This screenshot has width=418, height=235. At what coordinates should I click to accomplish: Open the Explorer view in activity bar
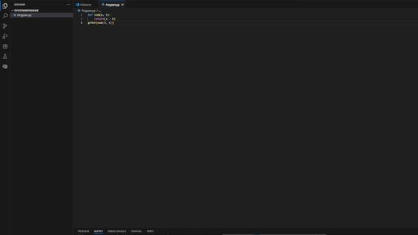tap(5, 6)
